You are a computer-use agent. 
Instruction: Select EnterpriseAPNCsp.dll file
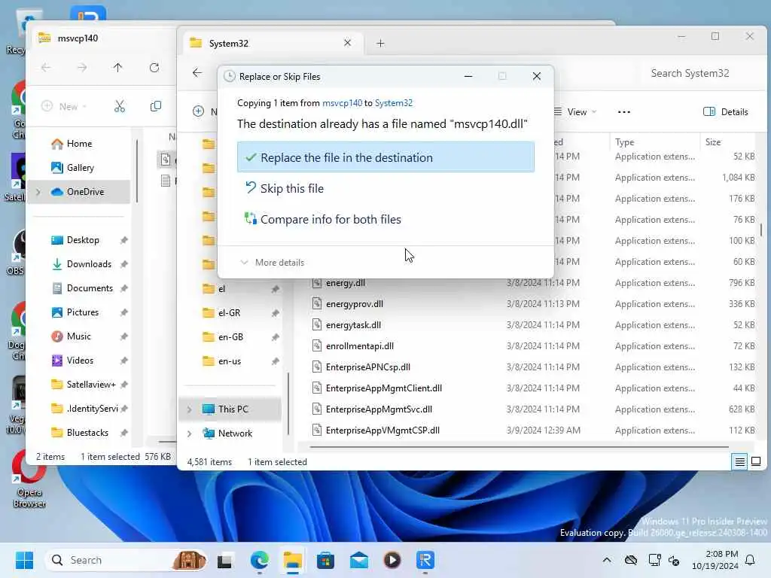pyautogui.click(x=367, y=367)
